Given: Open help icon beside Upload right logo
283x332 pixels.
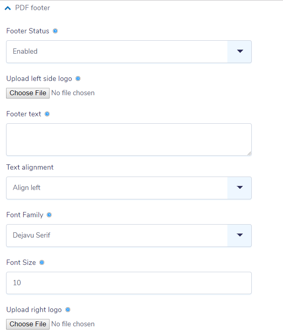Looking at the screenshot, I should coord(68,310).
